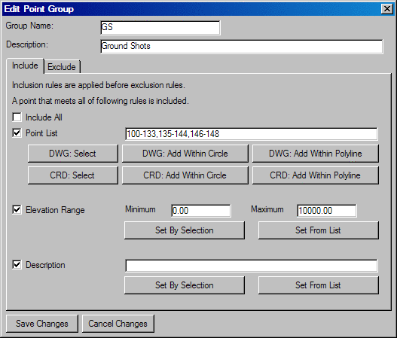The image size is (397, 338).
Task: Close the Edit Point Group dialog
Action: coord(387,9)
